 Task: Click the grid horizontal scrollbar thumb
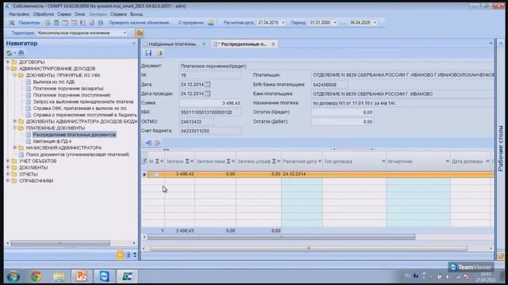pyautogui.click(x=281, y=237)
